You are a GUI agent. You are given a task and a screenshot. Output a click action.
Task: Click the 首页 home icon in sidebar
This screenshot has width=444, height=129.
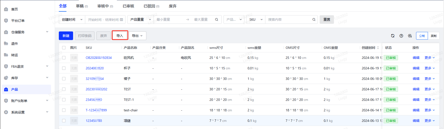pos(6,9)
